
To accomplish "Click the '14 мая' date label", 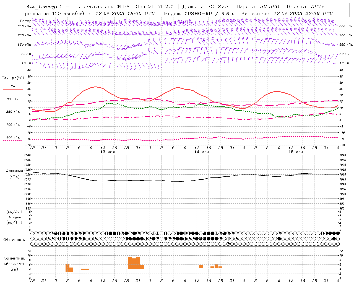I will pyautogui.click(x=201, y=152).
